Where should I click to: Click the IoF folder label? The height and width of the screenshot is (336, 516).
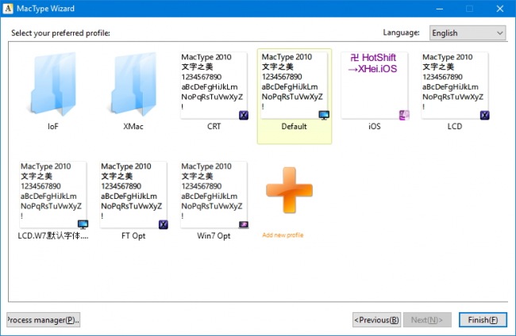[x=53, y=127]
